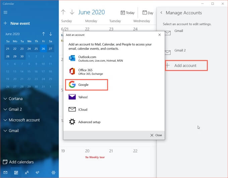This screenshot has width=228, height=178.
Task: Select June 21 in mini calendar
Action: click(x=8, y=49)
